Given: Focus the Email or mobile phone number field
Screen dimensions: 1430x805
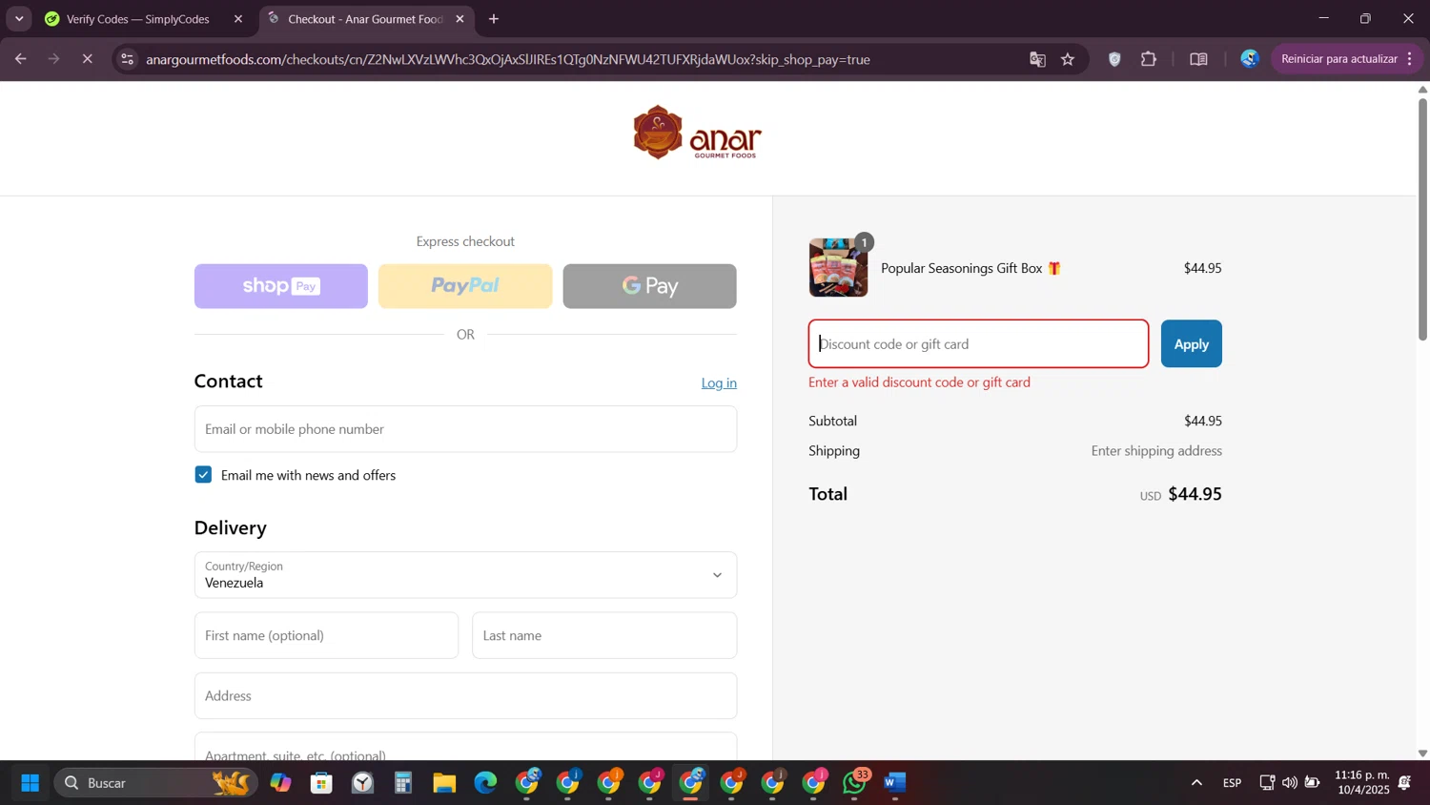Looking at the screenshot, I should pyautogui.click(x=465, y=429).
